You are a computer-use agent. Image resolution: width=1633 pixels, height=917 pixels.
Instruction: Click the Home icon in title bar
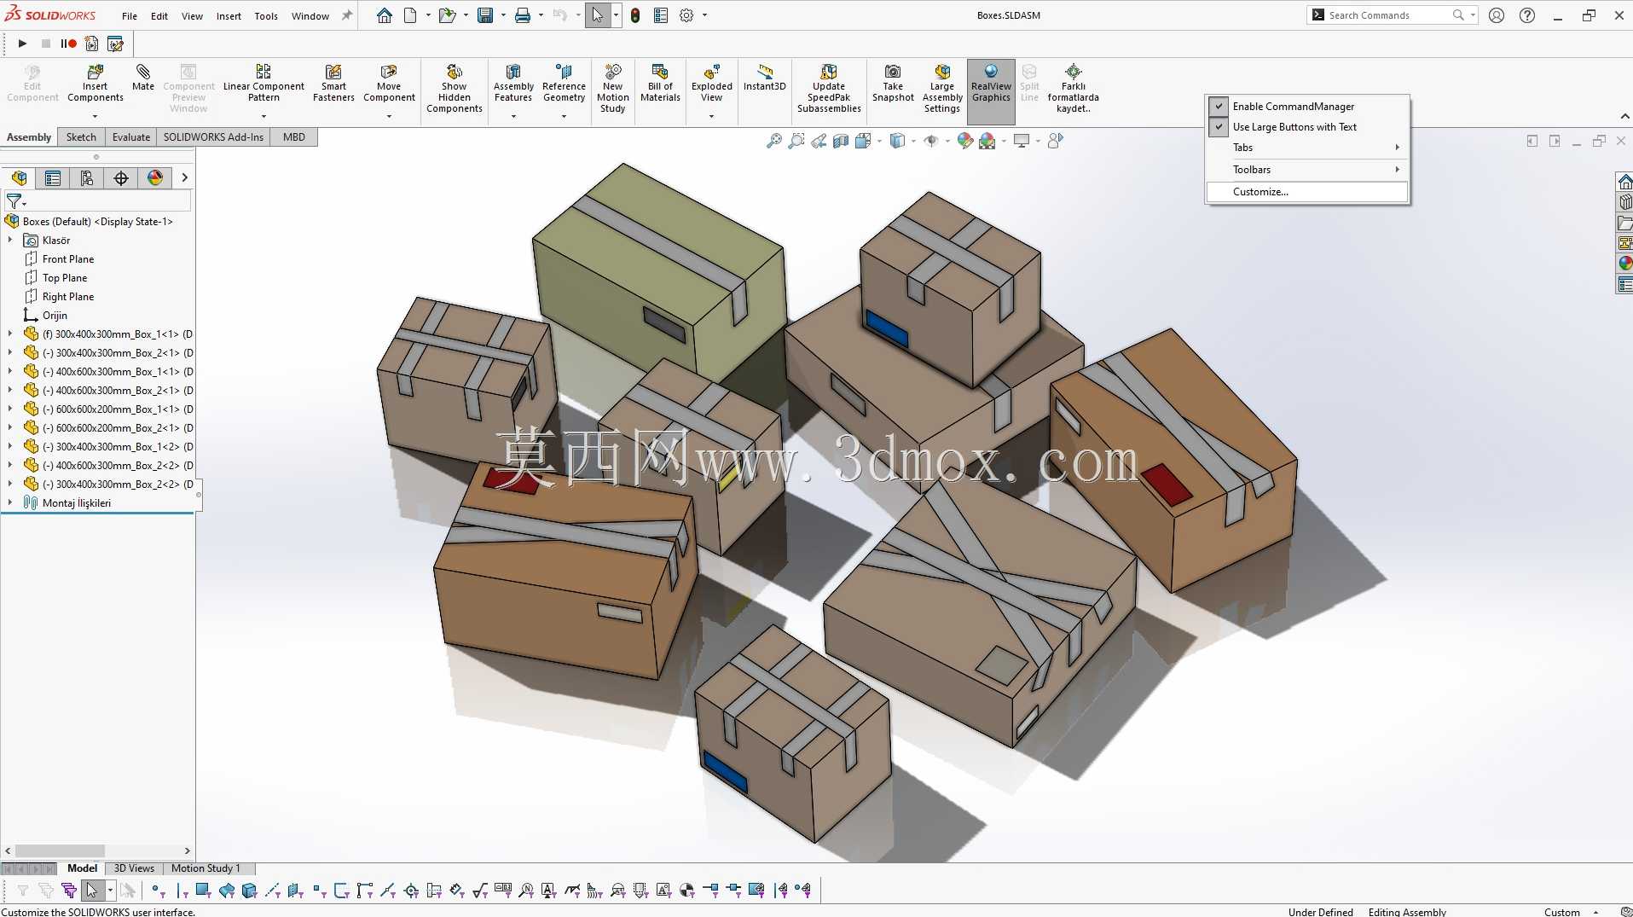(385, 15)
